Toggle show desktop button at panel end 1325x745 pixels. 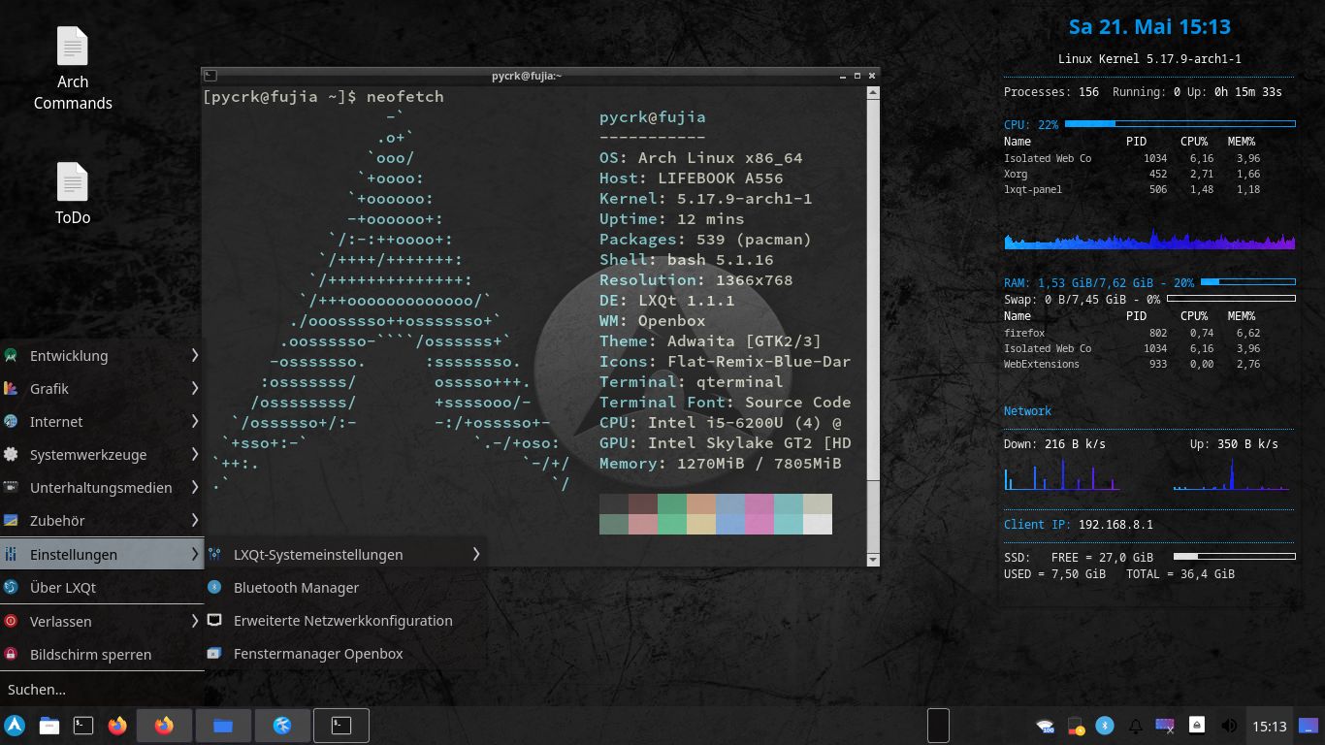click(x=1309, y=726)
